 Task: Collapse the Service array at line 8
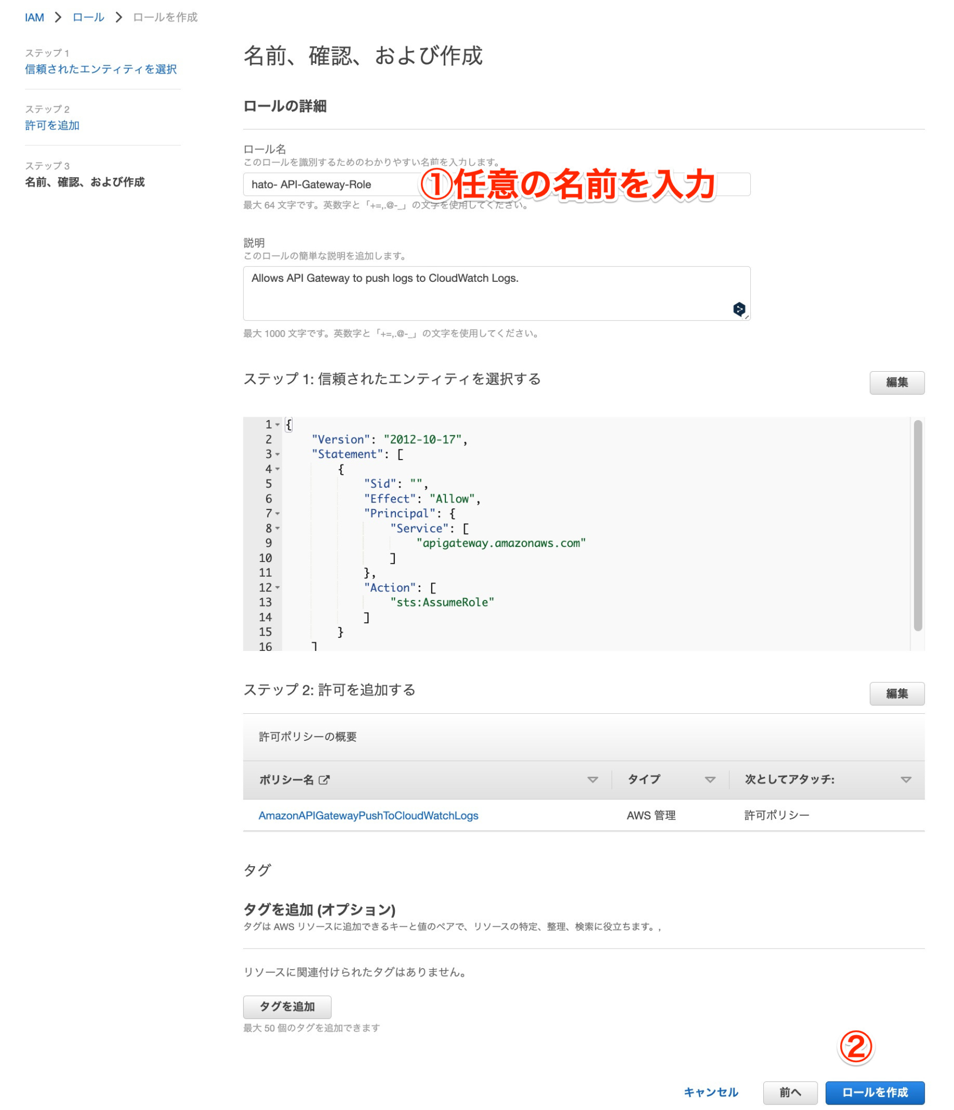[277, 528]
